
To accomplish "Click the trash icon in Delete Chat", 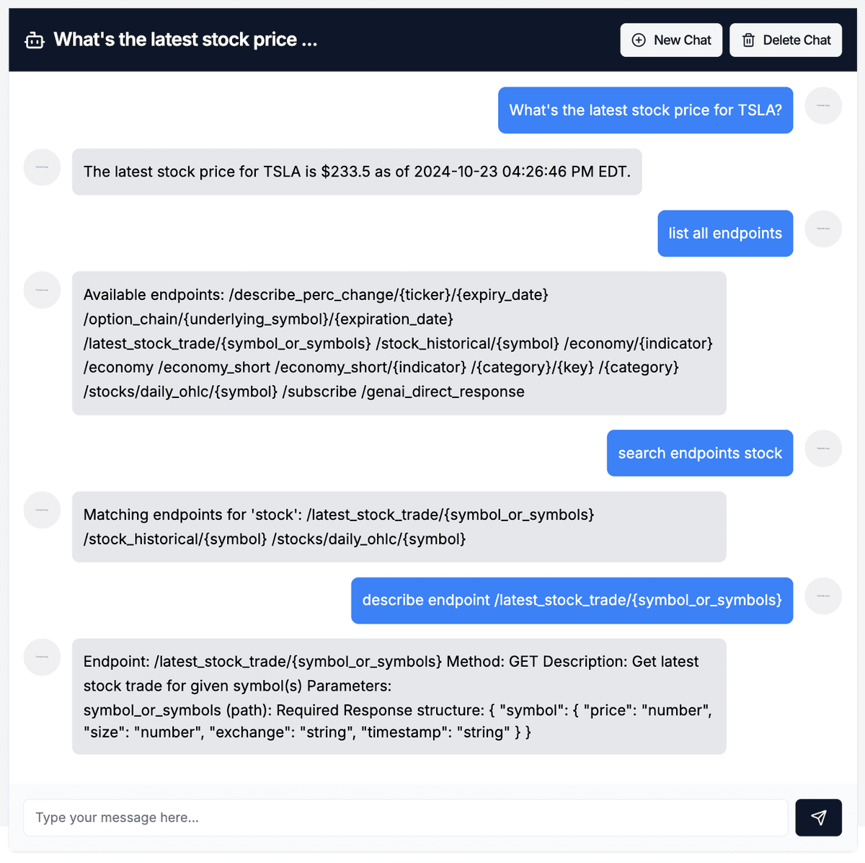I will (748, 40).
